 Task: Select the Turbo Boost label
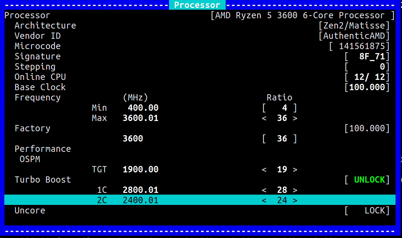[x=43, y=180]
